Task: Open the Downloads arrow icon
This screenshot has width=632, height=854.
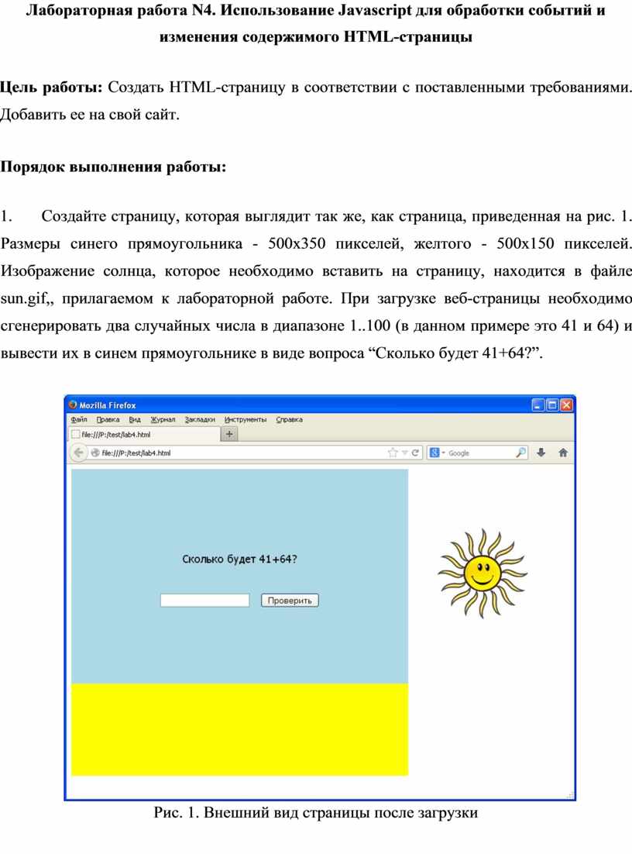Action: (541, 453)
